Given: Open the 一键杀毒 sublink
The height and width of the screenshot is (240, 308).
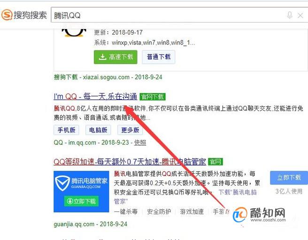Looking at the screenshot, I should click(x=126, y=211).
